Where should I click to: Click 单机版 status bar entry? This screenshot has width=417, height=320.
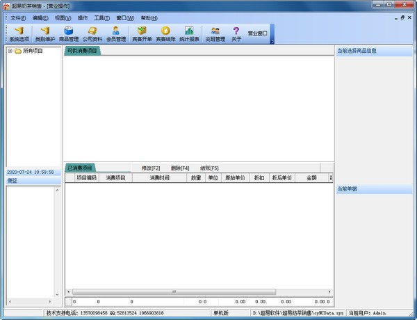(221, 313)
